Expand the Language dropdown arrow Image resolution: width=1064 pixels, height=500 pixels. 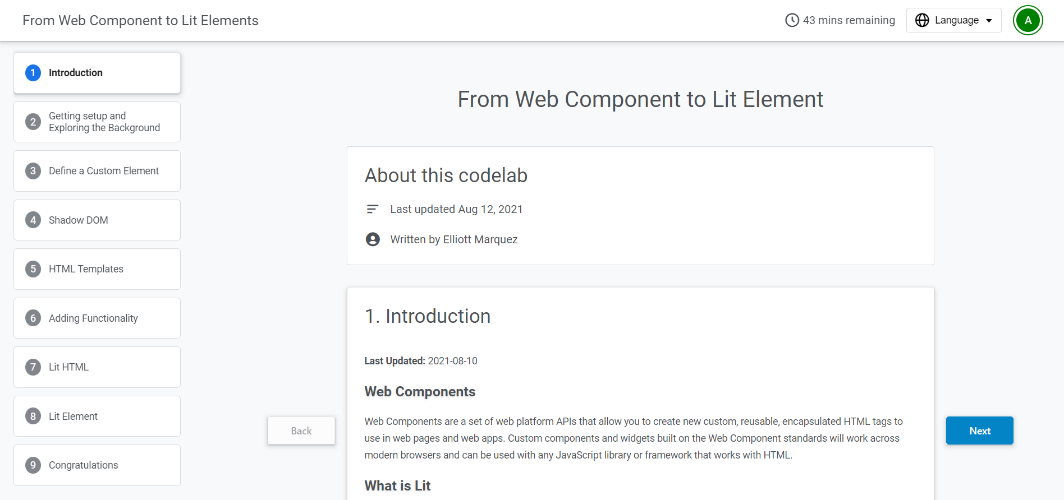click(989, 21)
